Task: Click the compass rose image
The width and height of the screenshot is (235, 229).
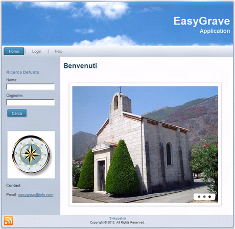Action: tap(31, 154)
